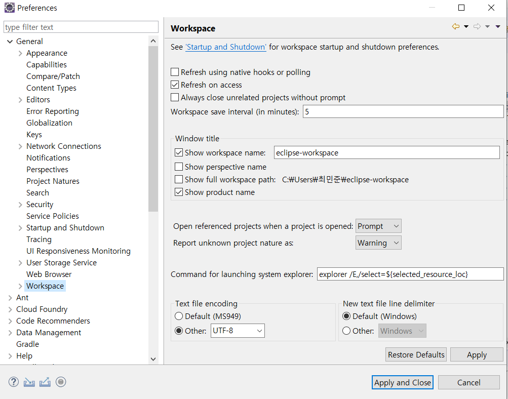
Task: Click the Apply button
Action: pyautogui.click(x=477, y=354)
